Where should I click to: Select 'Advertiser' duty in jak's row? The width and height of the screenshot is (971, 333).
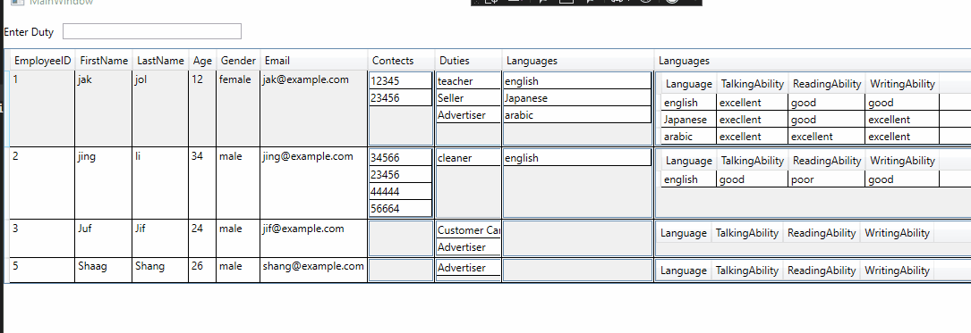coord(468,115)
